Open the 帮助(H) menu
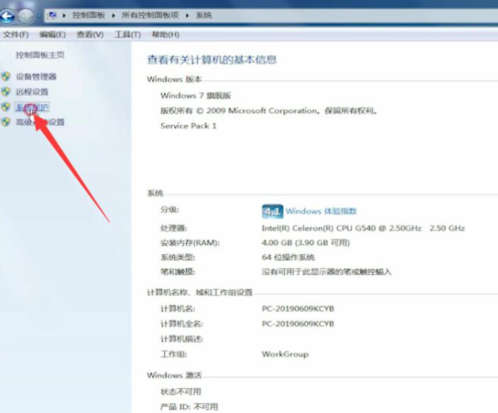The width and height of the screenshot is (498, 413). 165,34
